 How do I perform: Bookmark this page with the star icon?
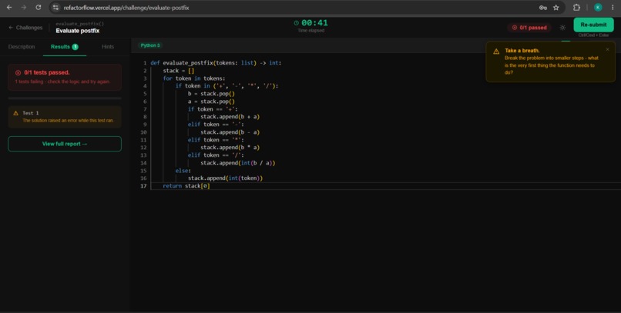(556, 8)
